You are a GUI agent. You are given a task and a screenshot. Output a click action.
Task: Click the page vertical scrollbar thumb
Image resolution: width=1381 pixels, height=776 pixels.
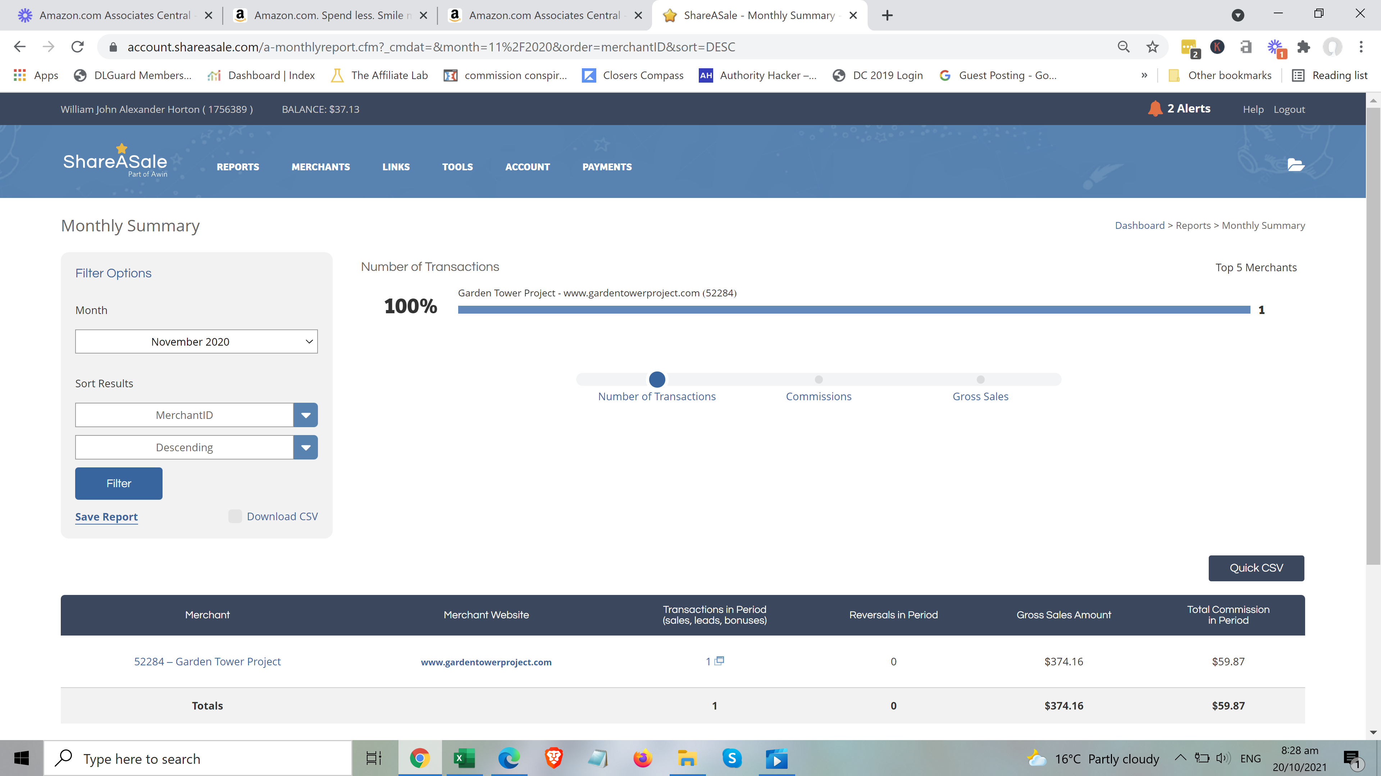(1373, 336)
